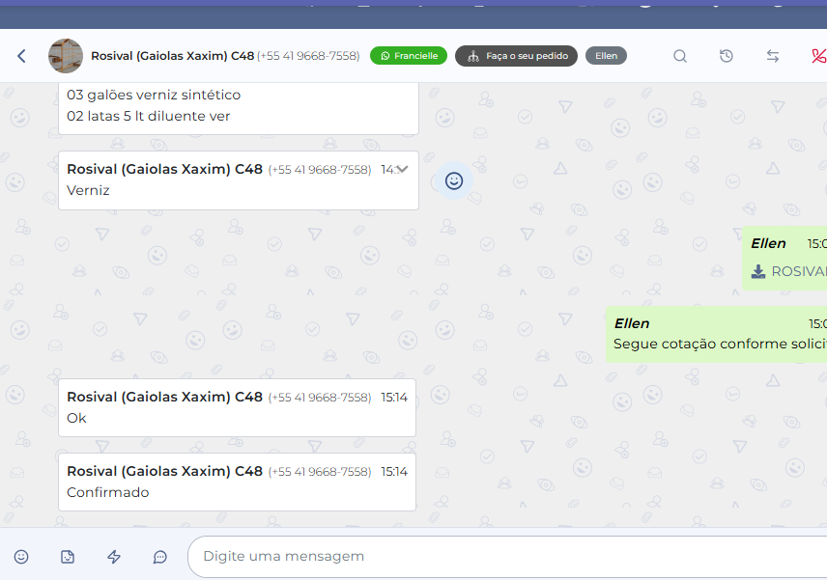Click the contact name Rosival in header
Screen dimensions: 827x580
pos(172,56)
